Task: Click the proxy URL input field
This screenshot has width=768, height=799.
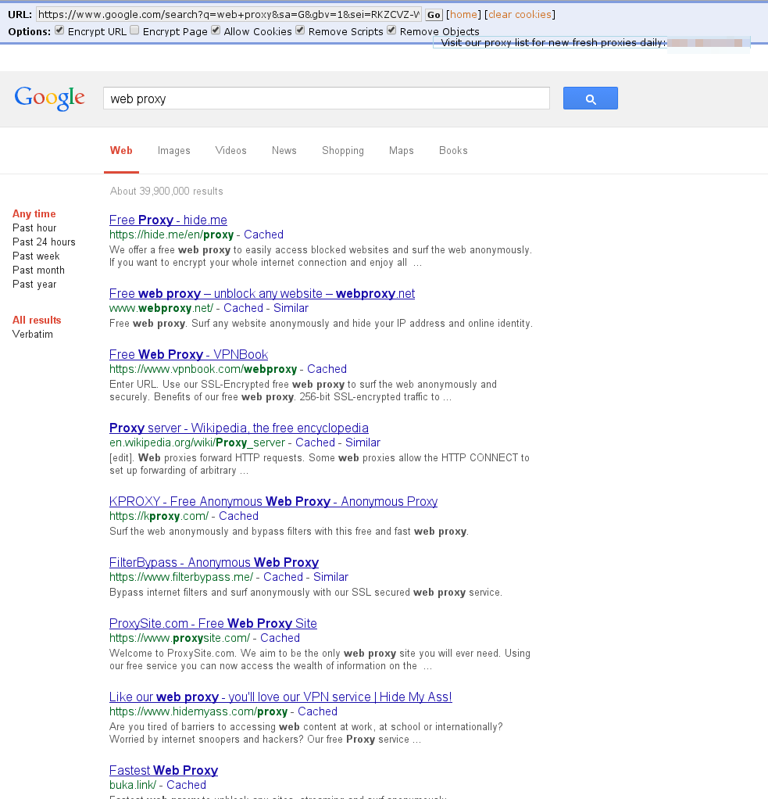Action: 229,14
